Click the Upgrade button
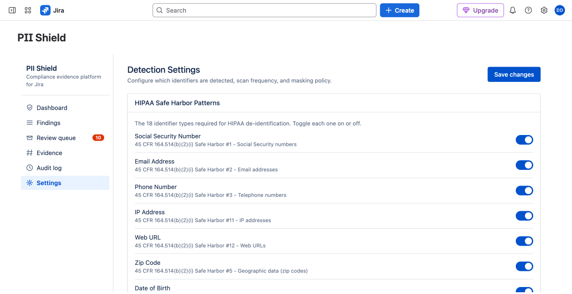Screen dimensions: 572x294 (x=480, y=10)
